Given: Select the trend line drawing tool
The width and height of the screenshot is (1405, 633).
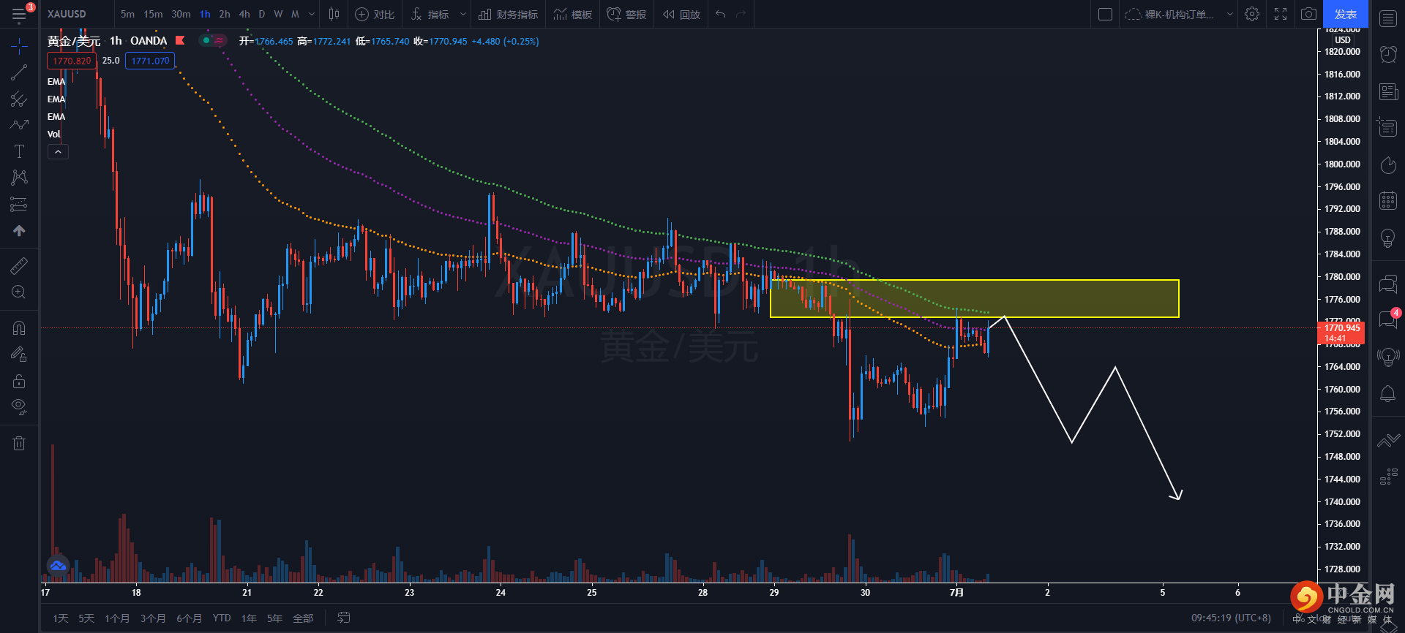Looking at the screenshot, I should point(19,72).
